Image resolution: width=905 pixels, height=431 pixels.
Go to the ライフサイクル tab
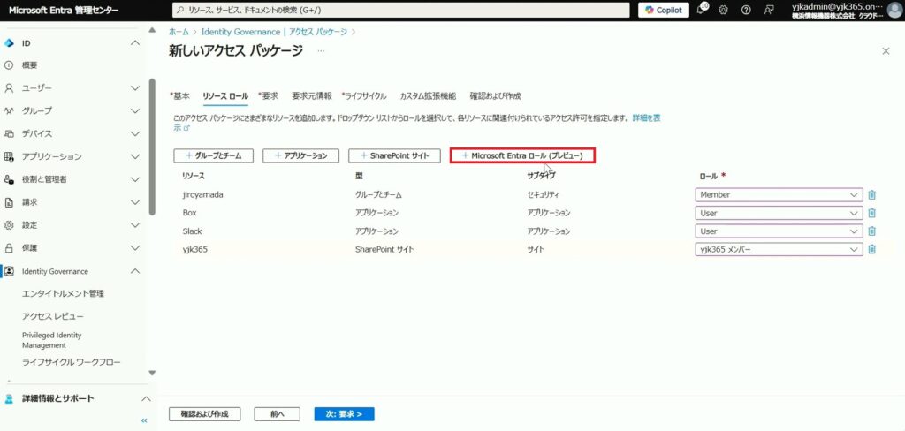(363, 95)
